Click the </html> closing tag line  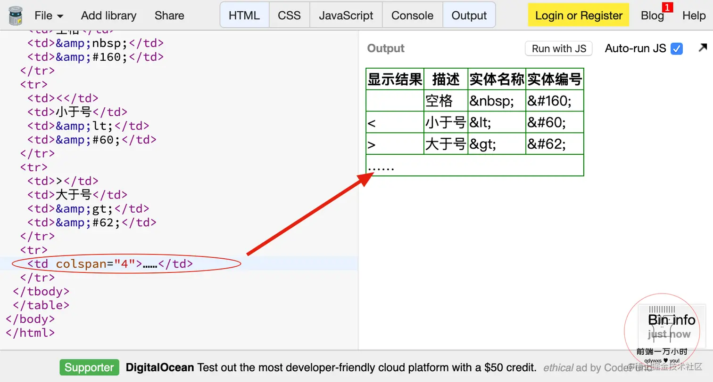coord(31,333)
